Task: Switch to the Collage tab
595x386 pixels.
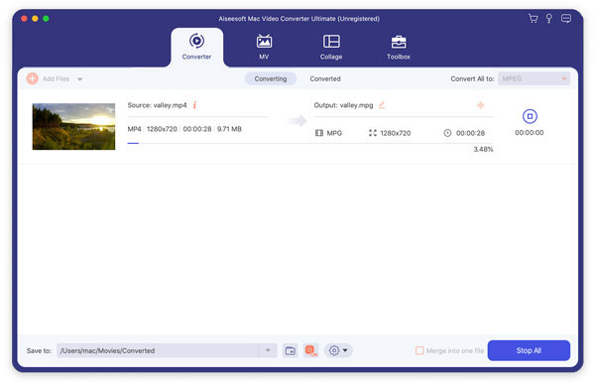Action: pos(331,47)
